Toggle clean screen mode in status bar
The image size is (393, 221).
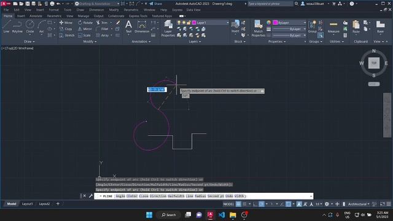pos(383,204)
